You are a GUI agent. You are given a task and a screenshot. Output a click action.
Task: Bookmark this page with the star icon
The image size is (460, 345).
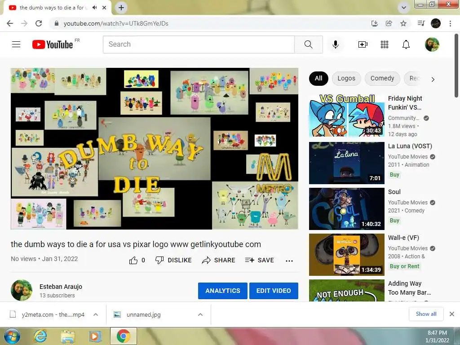pos(403,23)
